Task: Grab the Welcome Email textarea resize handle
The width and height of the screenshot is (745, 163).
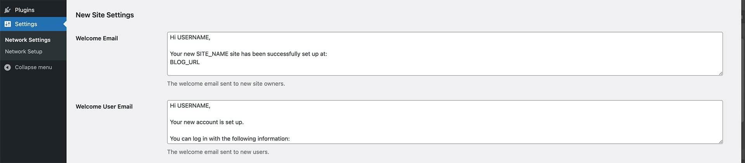Action: pos(721,73)
